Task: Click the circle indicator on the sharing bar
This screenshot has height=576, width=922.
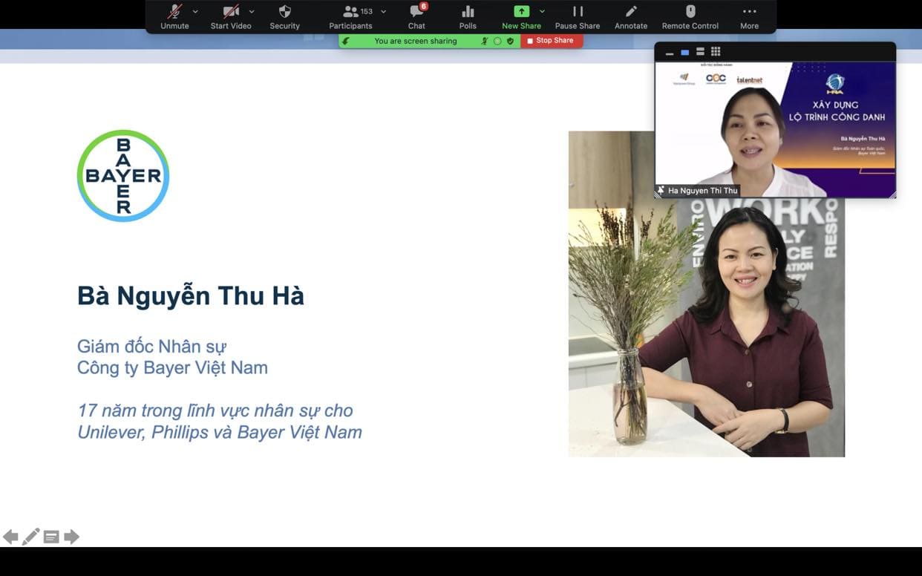Action: (497, 41)
